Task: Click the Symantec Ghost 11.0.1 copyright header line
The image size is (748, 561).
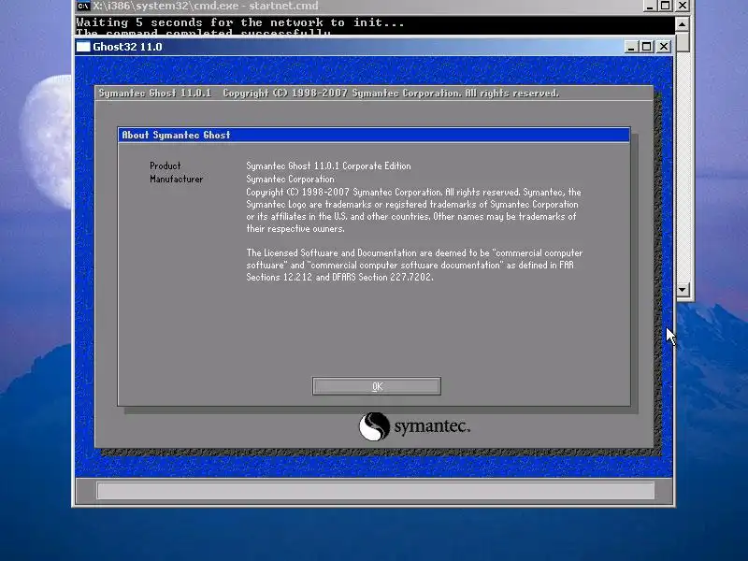Action: click(329, 93)
